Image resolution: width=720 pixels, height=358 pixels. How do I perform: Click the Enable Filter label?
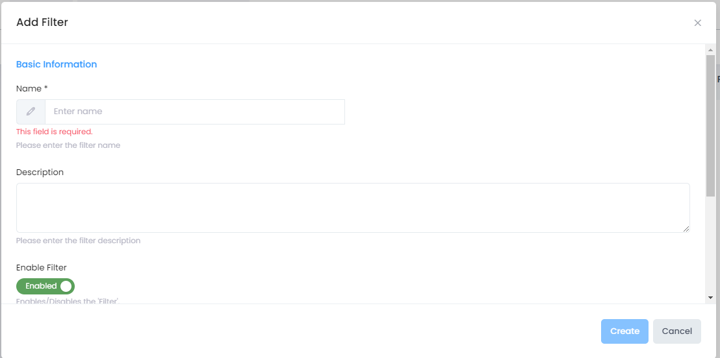tap(42, 267)
